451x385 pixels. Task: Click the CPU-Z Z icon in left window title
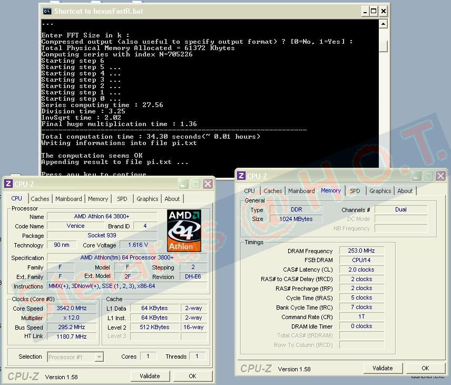[x=8, y=184]
